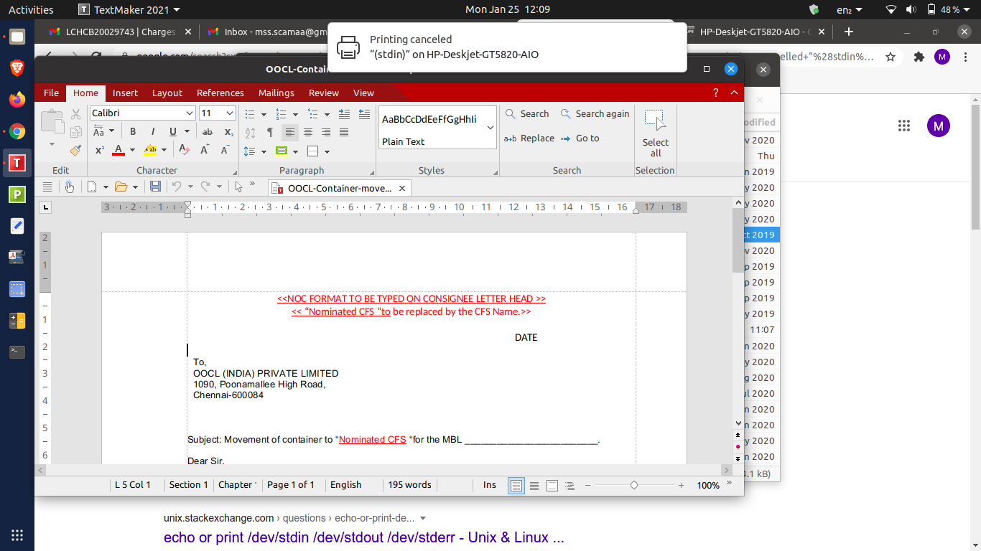Image resolution: width=981 pixels, height=551 pixels.
Task: Switch to the Mailings ribbon tab
Action: (x=276, y=93)
